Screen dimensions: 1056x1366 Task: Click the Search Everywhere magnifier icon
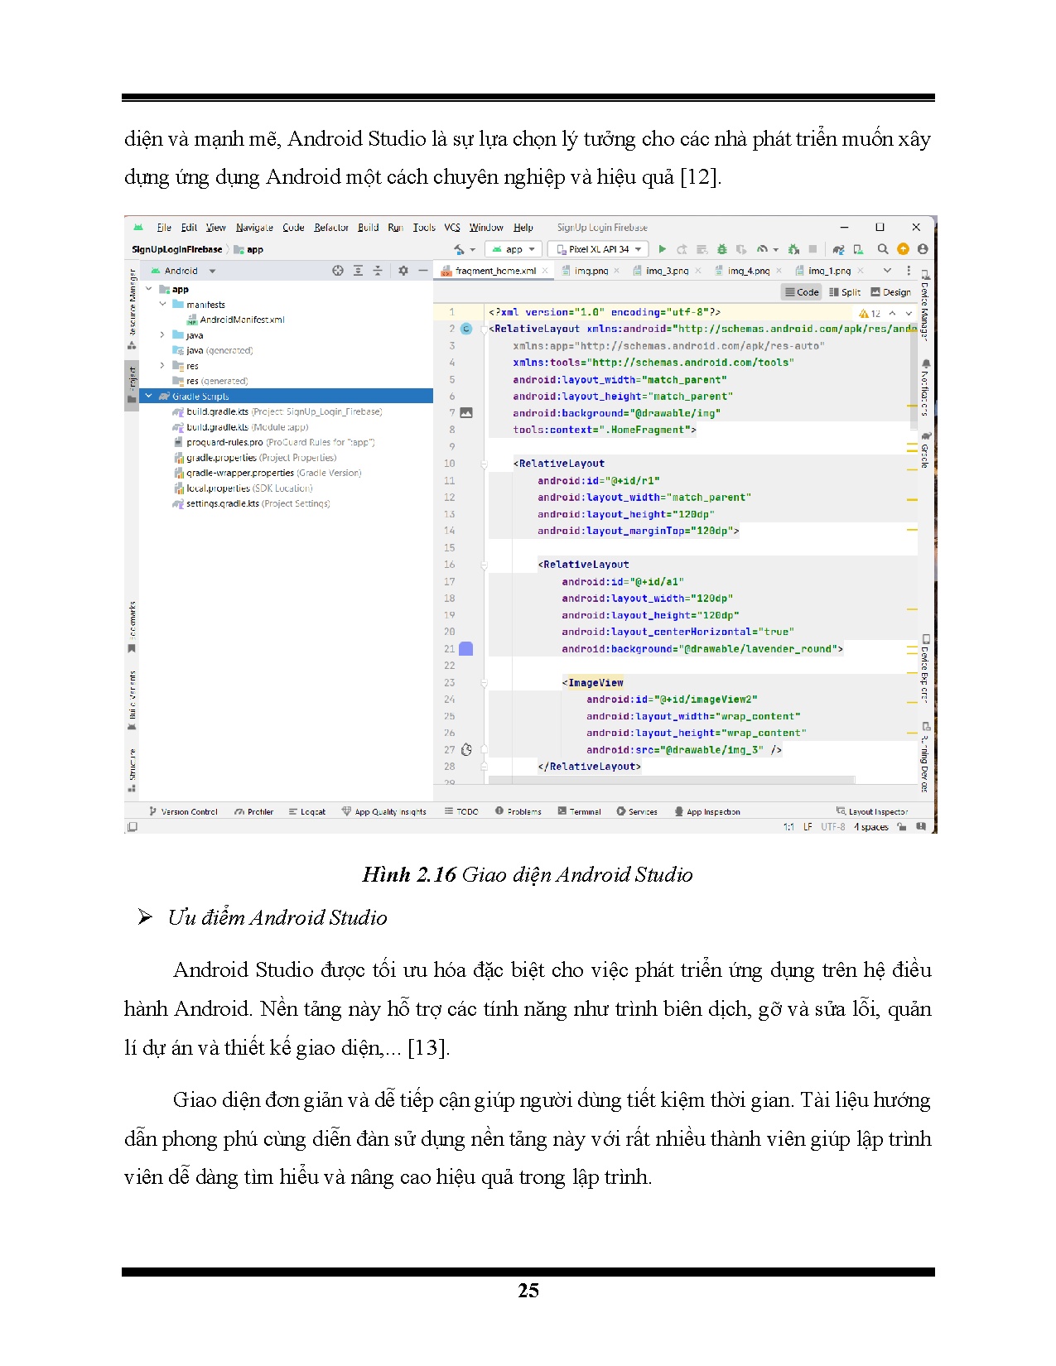[x=883, y=249]
